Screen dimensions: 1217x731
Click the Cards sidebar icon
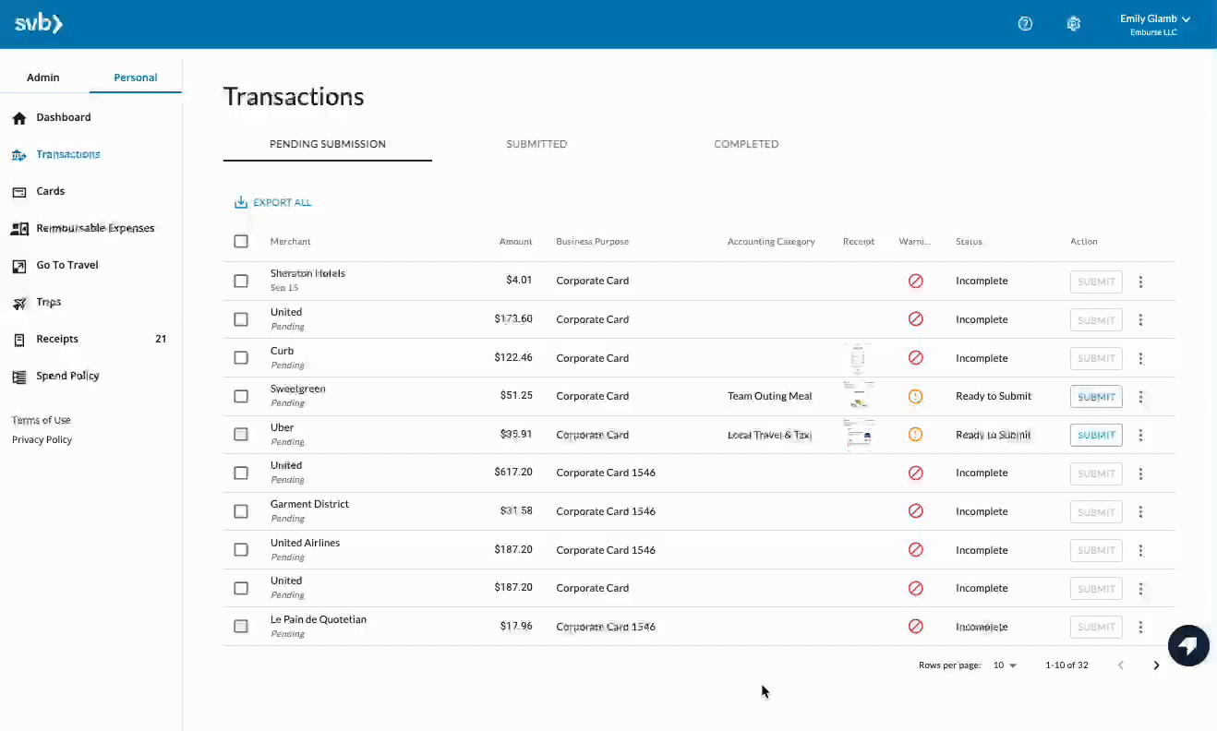pos(19,192)
